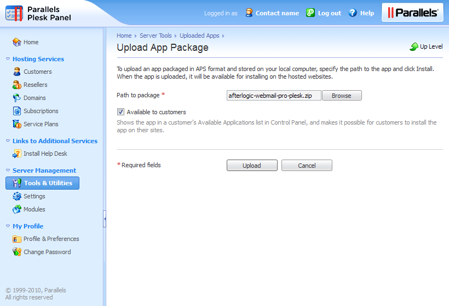Click the Home icon in sidebar

tap(17, 42)
